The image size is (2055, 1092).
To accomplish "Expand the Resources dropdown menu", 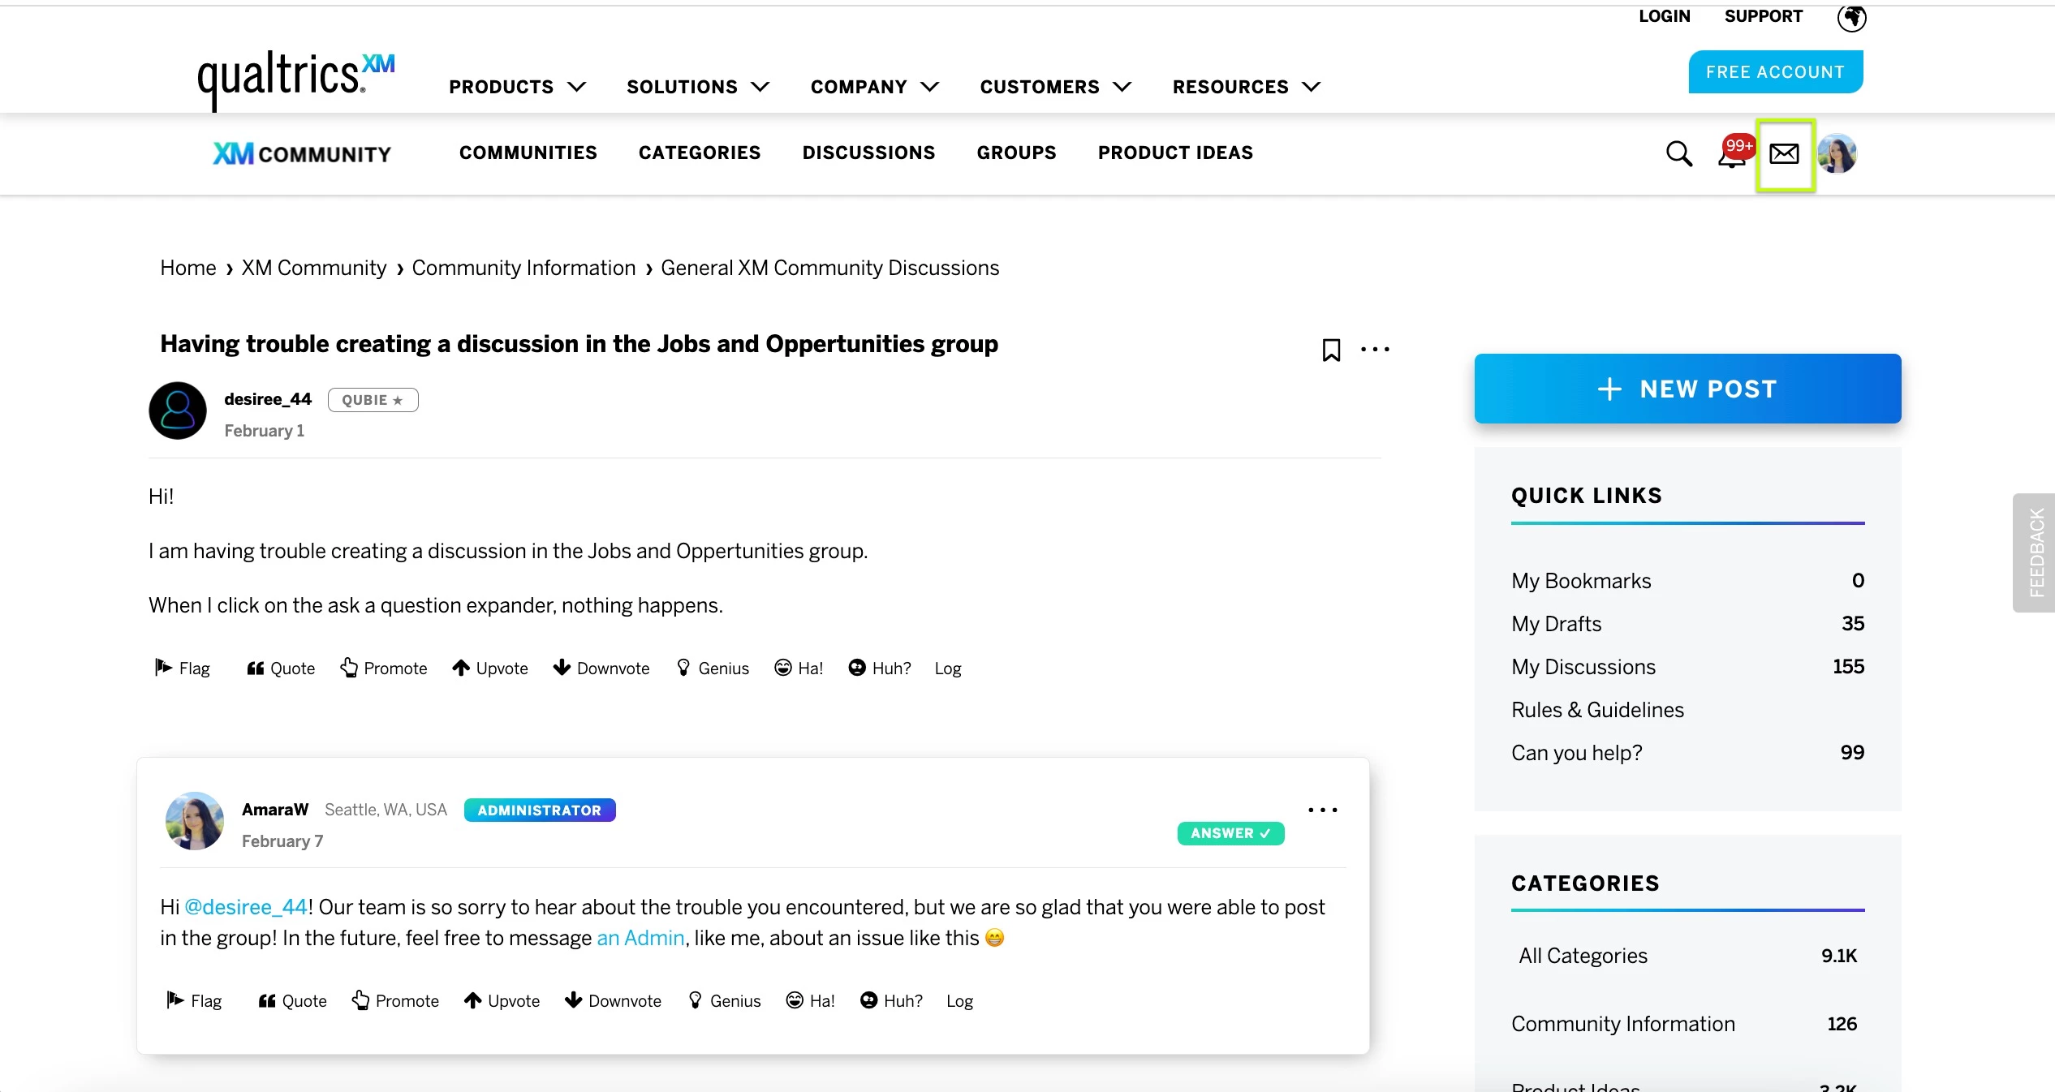I will [1246, 87].
